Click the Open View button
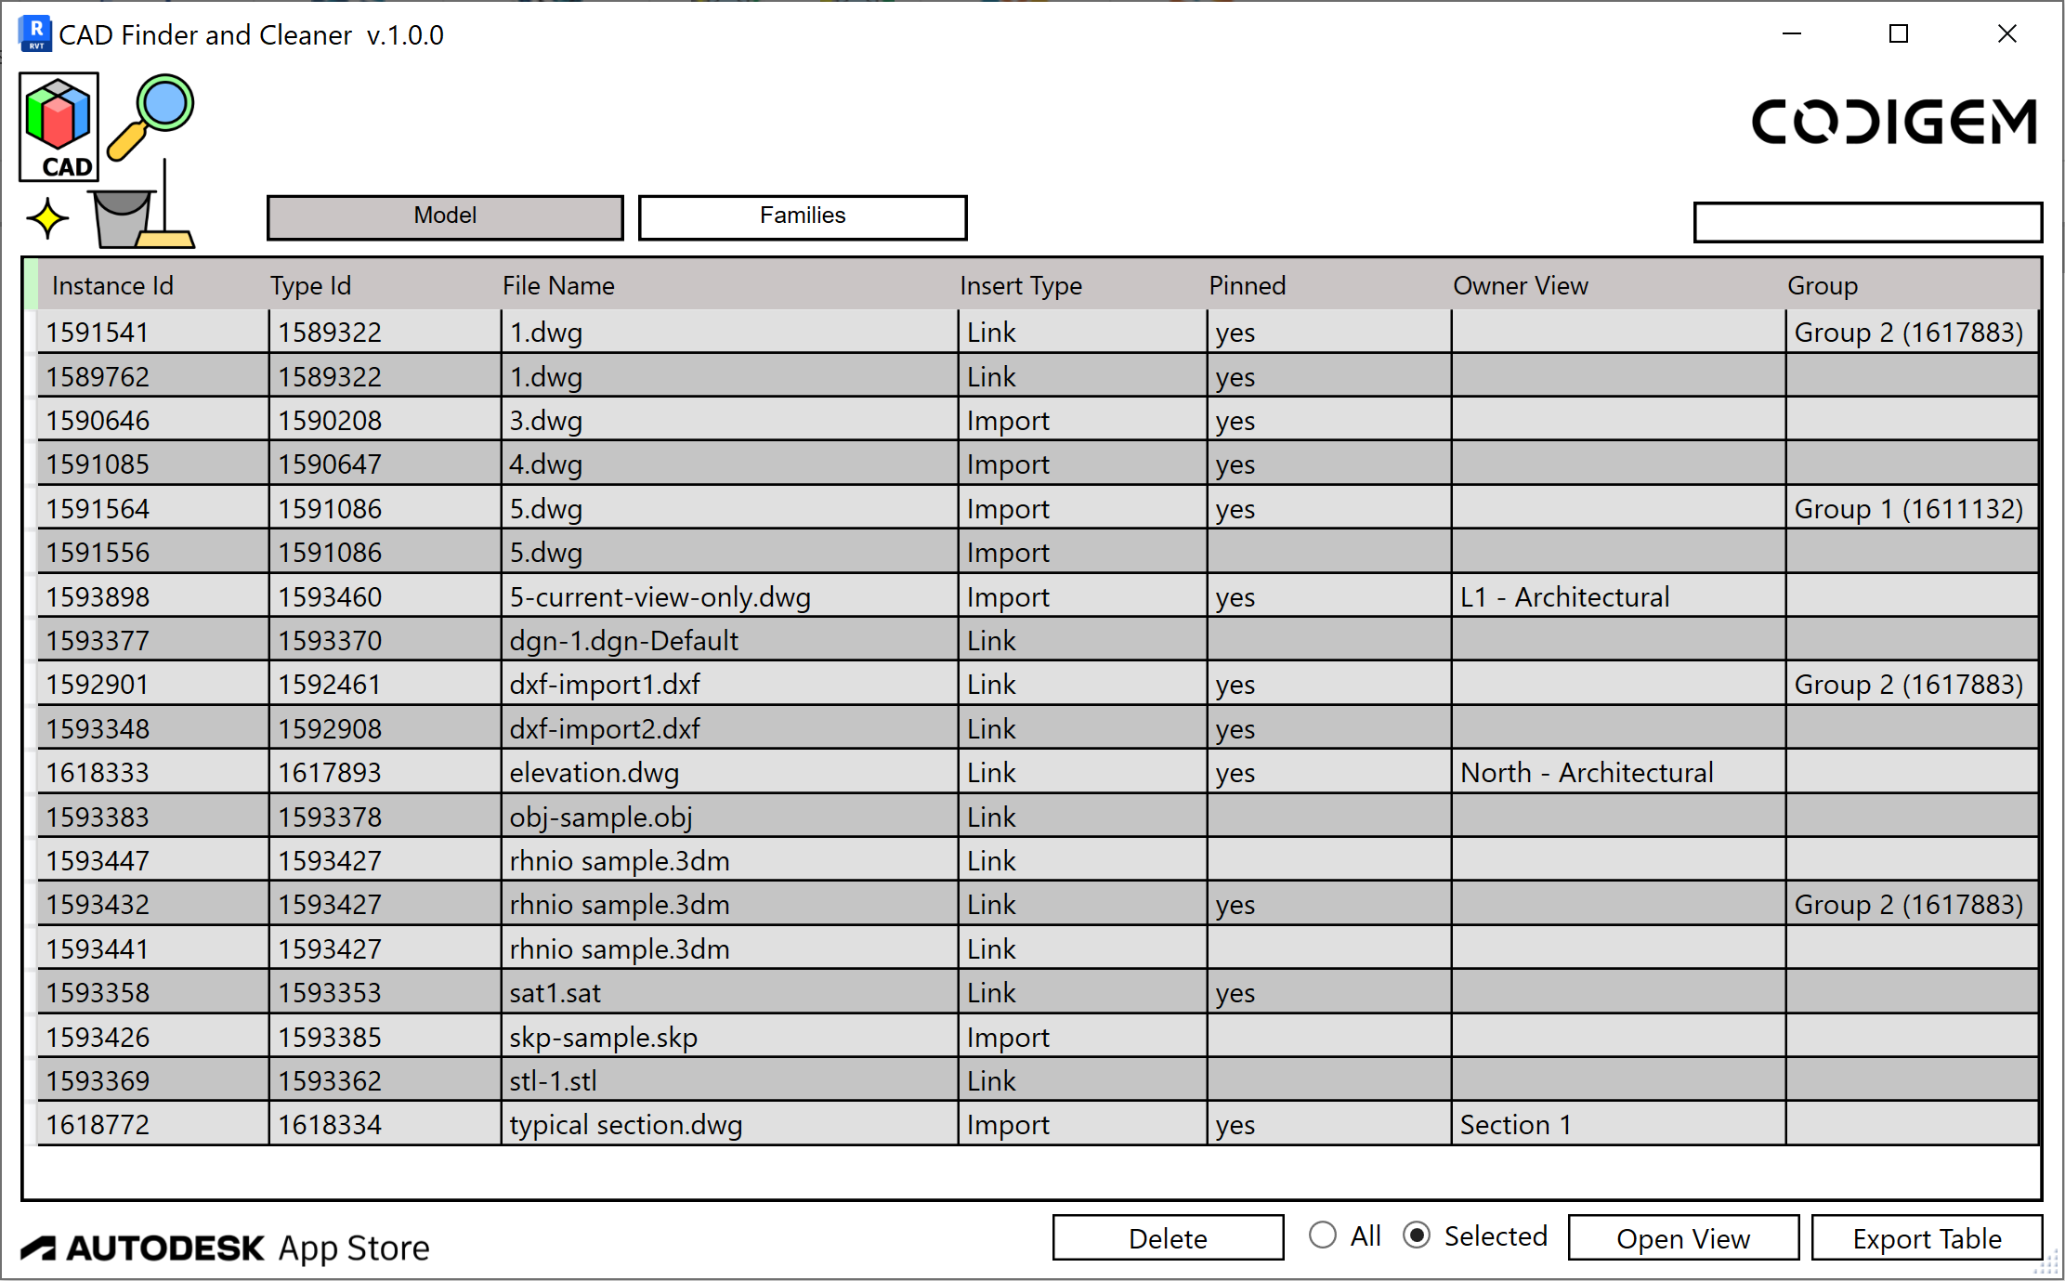Image resolution: width=2065 pixels, height=1281 pixels. [1682, 1238]
